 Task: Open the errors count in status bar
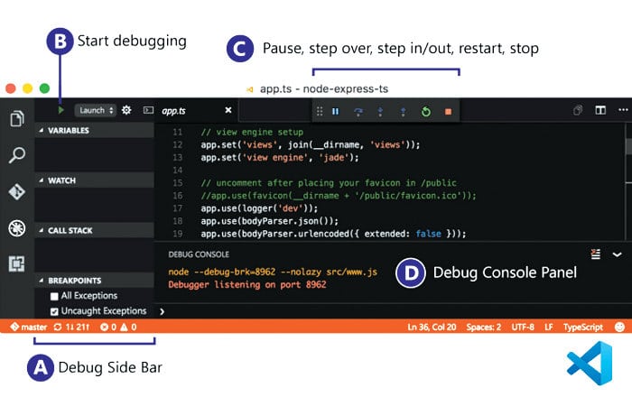pyautogui.click(x=108, y=327)
